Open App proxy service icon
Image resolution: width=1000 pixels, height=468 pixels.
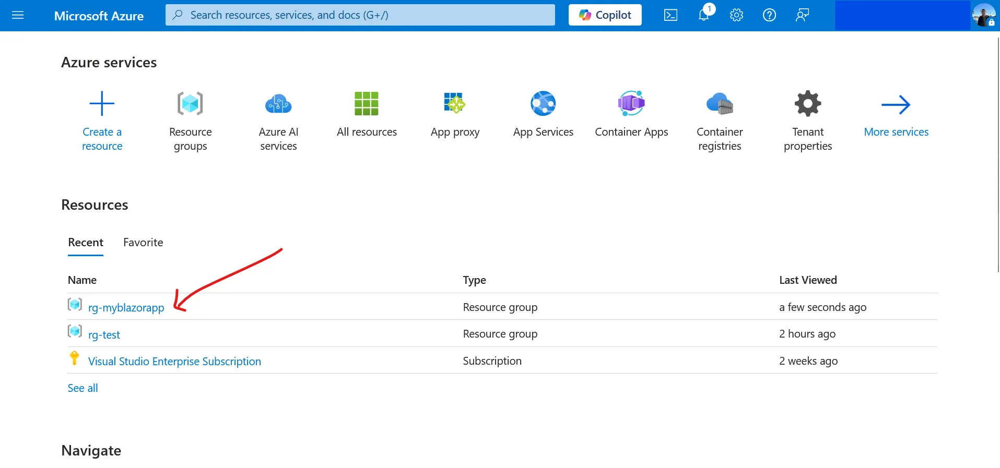[455, 103]
